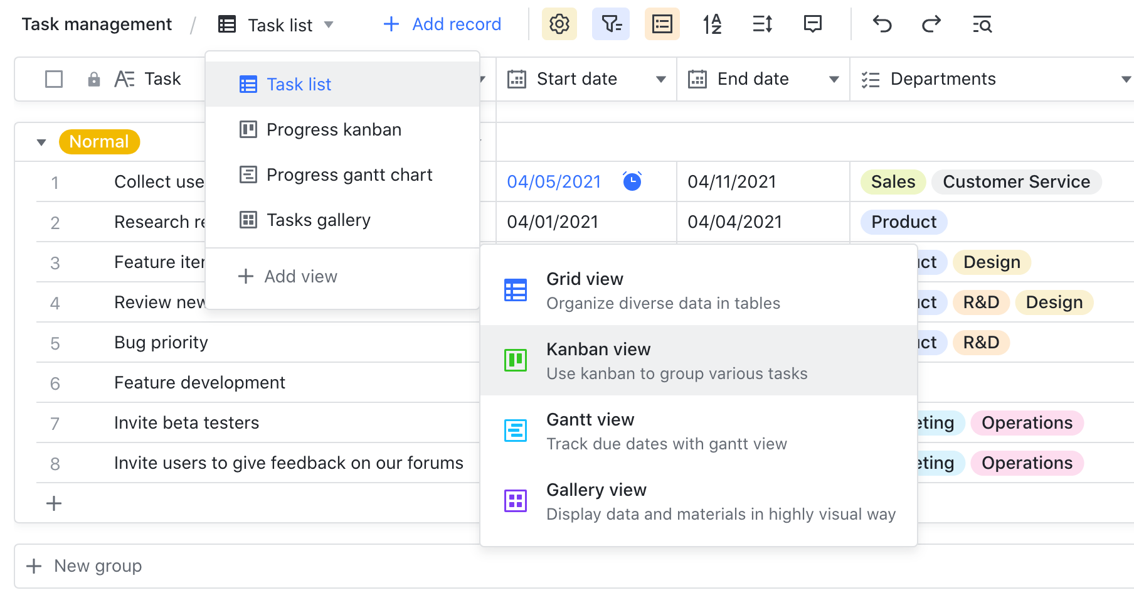
Task: Tick the select-all checkbox in header
Action: 54,79
